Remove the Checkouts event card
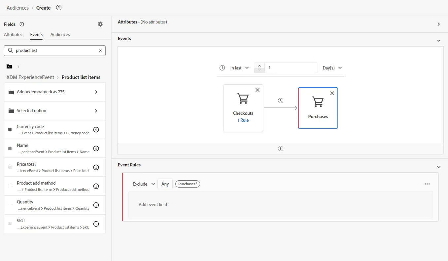Image resolution: width=448 pixels, height=261 pixels. click(258, 90)
